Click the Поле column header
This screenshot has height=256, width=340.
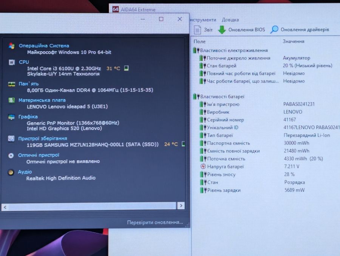[x=199, y=42]
